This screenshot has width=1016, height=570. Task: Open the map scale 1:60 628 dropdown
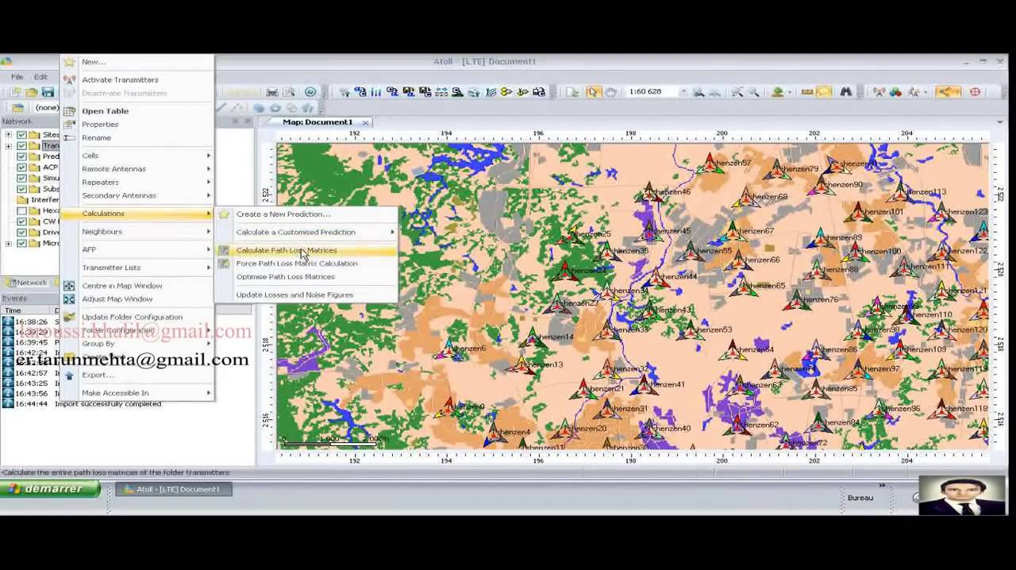tap(683, 92)
